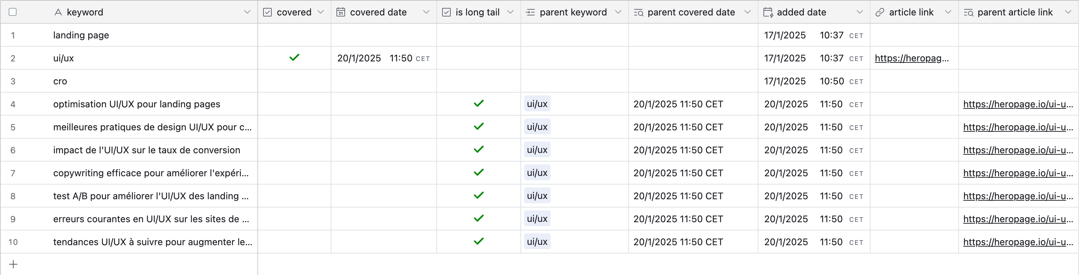Click the plus icon to add a row
This screenshot has height=275, width=1079.
tap(13, 264)
